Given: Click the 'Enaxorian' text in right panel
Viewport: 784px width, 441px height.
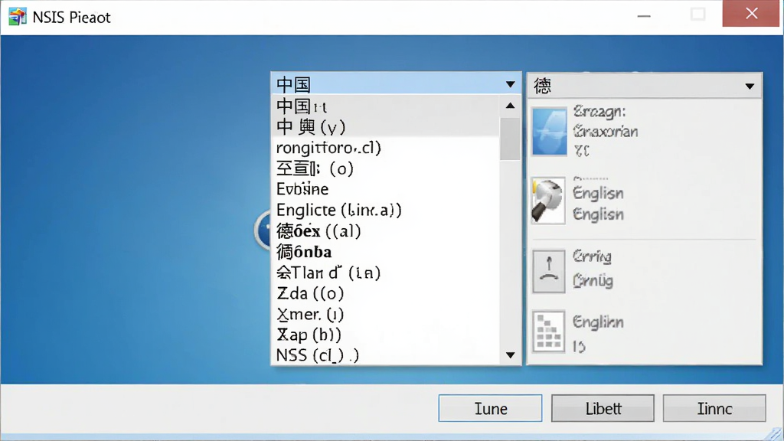Looking at the screenshot, I should (x=606, y=132).
